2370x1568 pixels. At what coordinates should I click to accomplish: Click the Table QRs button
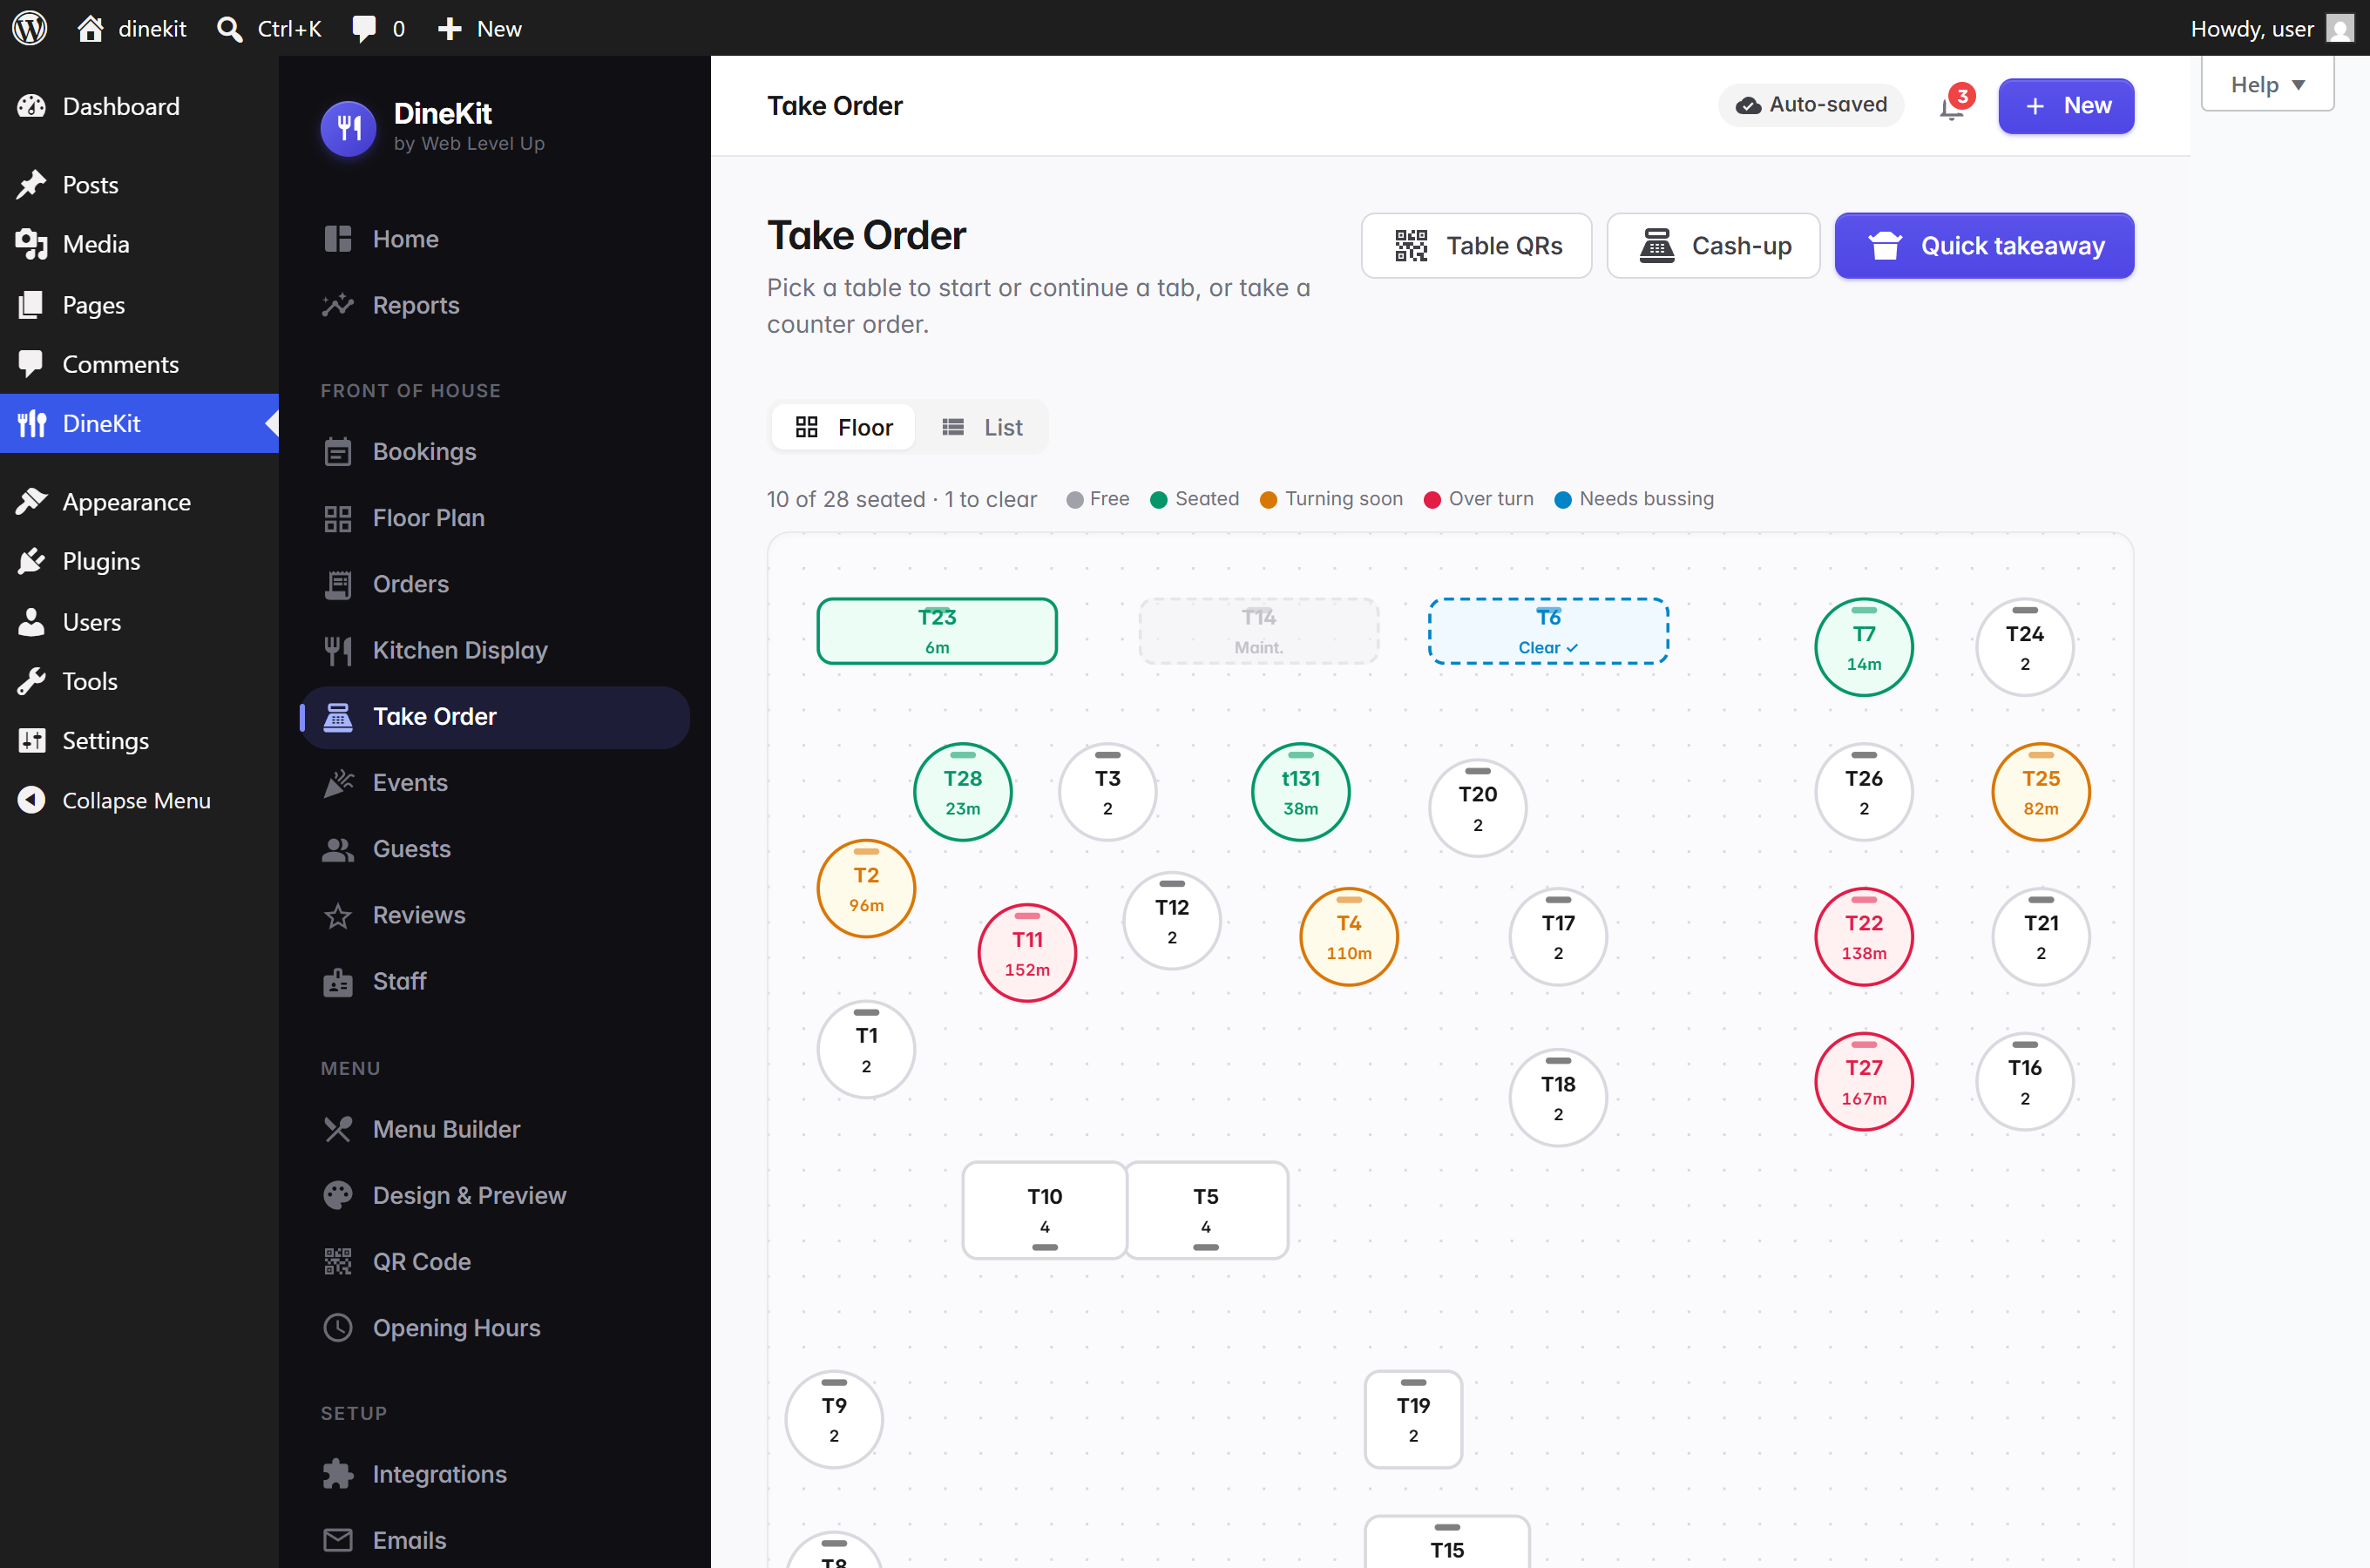coord(1476,246)
